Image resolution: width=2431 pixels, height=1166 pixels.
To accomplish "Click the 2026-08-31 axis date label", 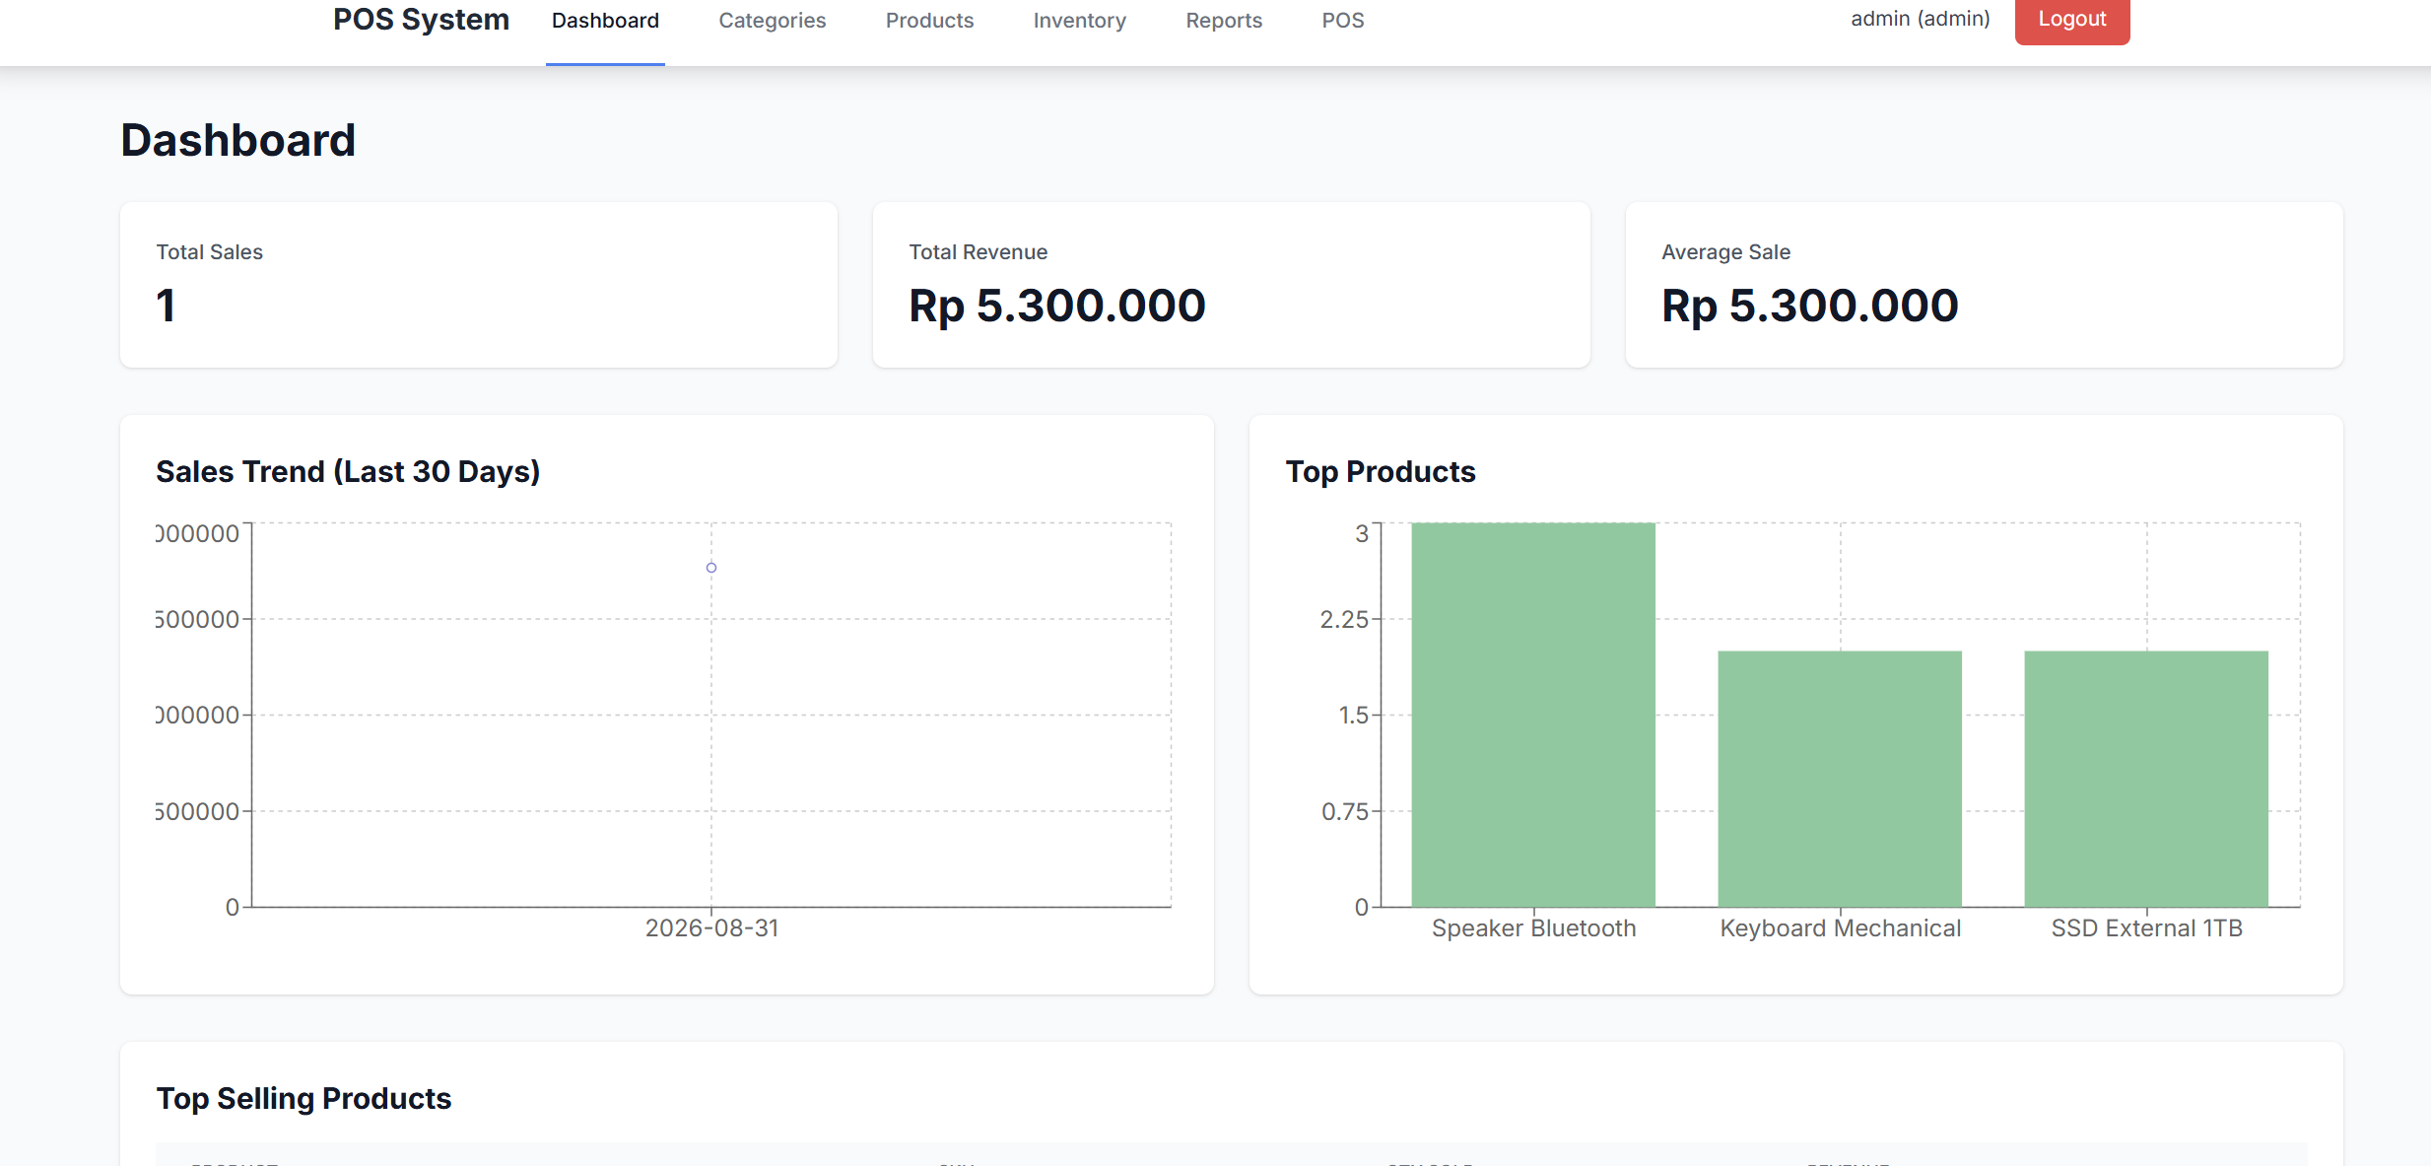I will [711, 928].
